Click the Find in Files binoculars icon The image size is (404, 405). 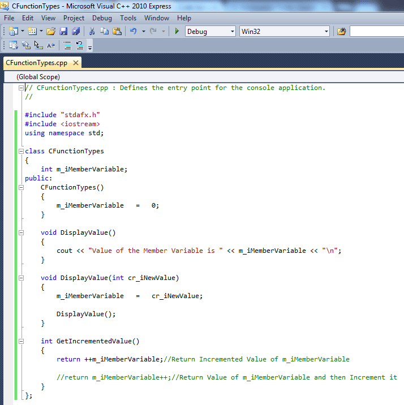click(341, 32)
